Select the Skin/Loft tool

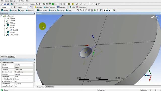(30, 10)
